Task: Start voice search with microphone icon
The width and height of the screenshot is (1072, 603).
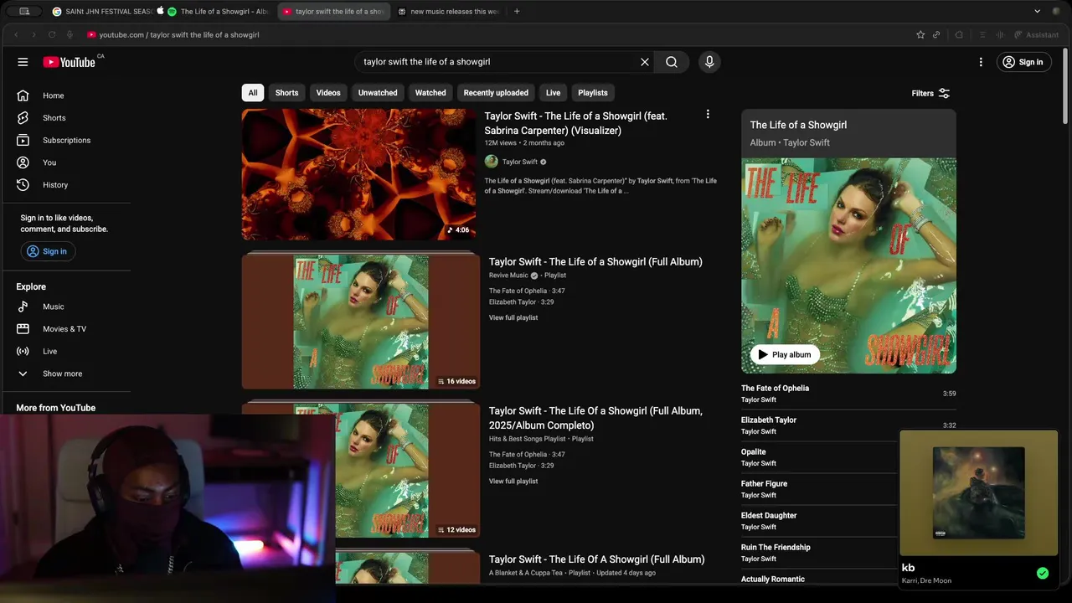Action: click(709, 62)
